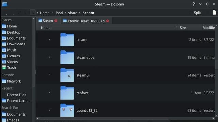
Task: Open breadcrumb arrow before Home
Action: coord(38,13)
